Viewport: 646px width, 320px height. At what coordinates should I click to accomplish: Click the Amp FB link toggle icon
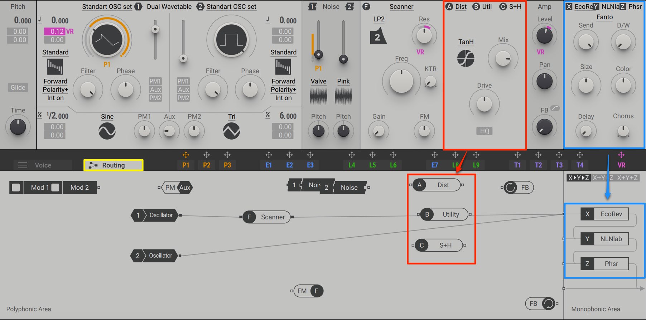tap(555, 108)
